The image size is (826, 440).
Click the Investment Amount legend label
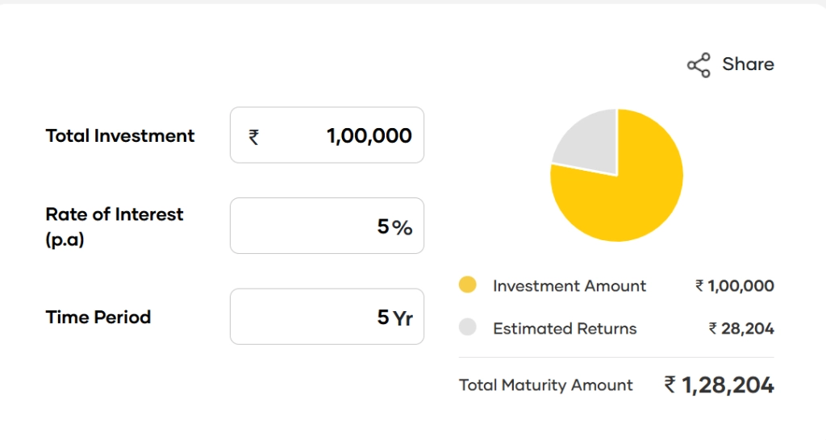point(569,286)
